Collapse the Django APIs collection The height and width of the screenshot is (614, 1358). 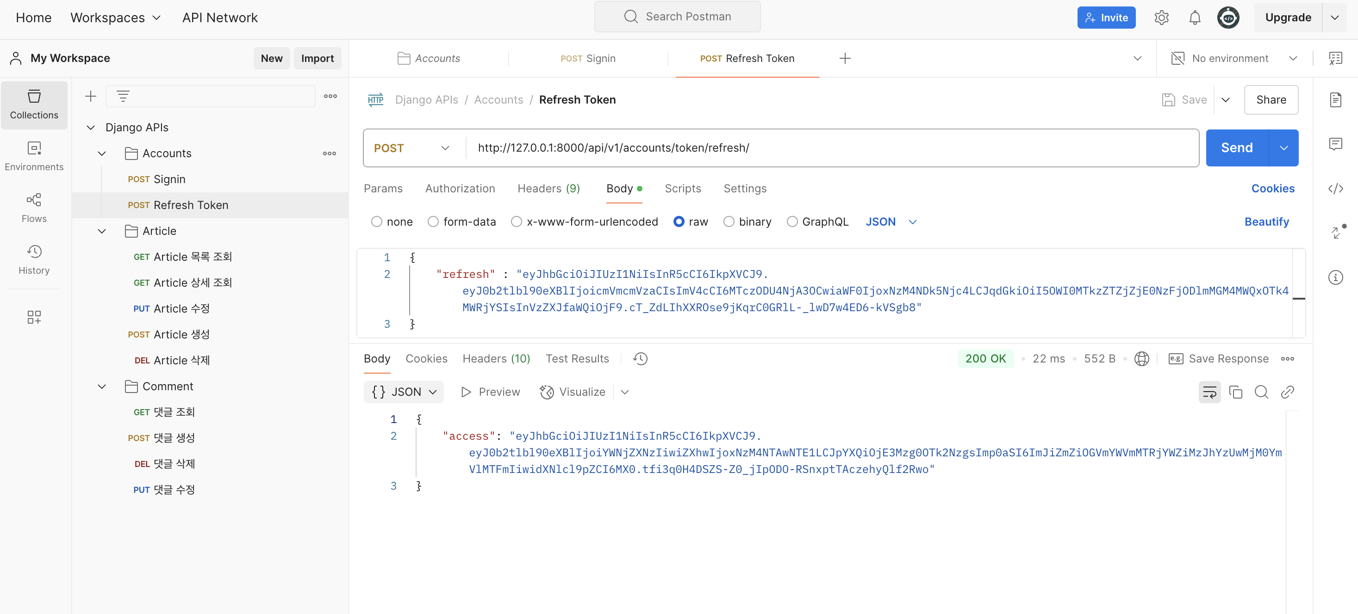click(91, 128)
